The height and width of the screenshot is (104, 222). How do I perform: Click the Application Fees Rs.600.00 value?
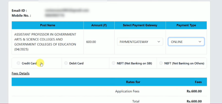click(x=194, y=91)
